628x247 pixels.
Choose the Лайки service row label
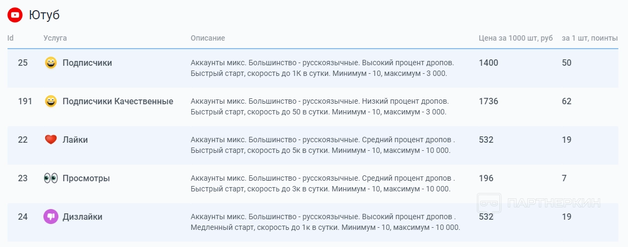coord(75,140)
